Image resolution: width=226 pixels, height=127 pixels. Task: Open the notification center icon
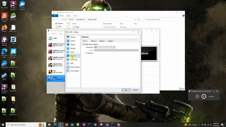pos(222,125)
